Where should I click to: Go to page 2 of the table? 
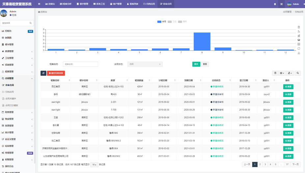pos(260,164)
